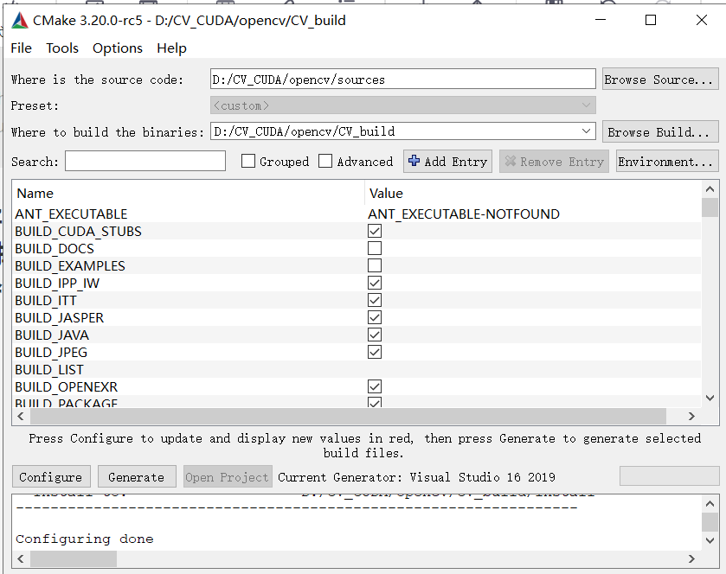Click output log scroll down arrow
This screenshot has height=574, width=726.
710,539
